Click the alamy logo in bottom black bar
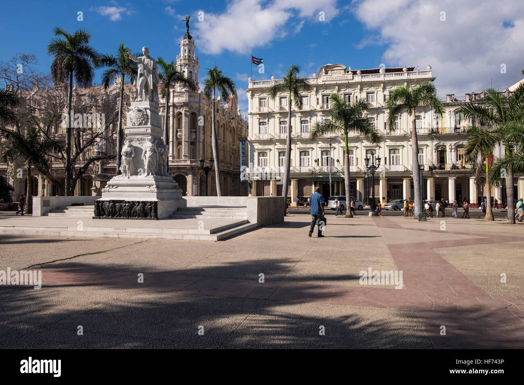524x385 pixels. (x=40, y=367)
